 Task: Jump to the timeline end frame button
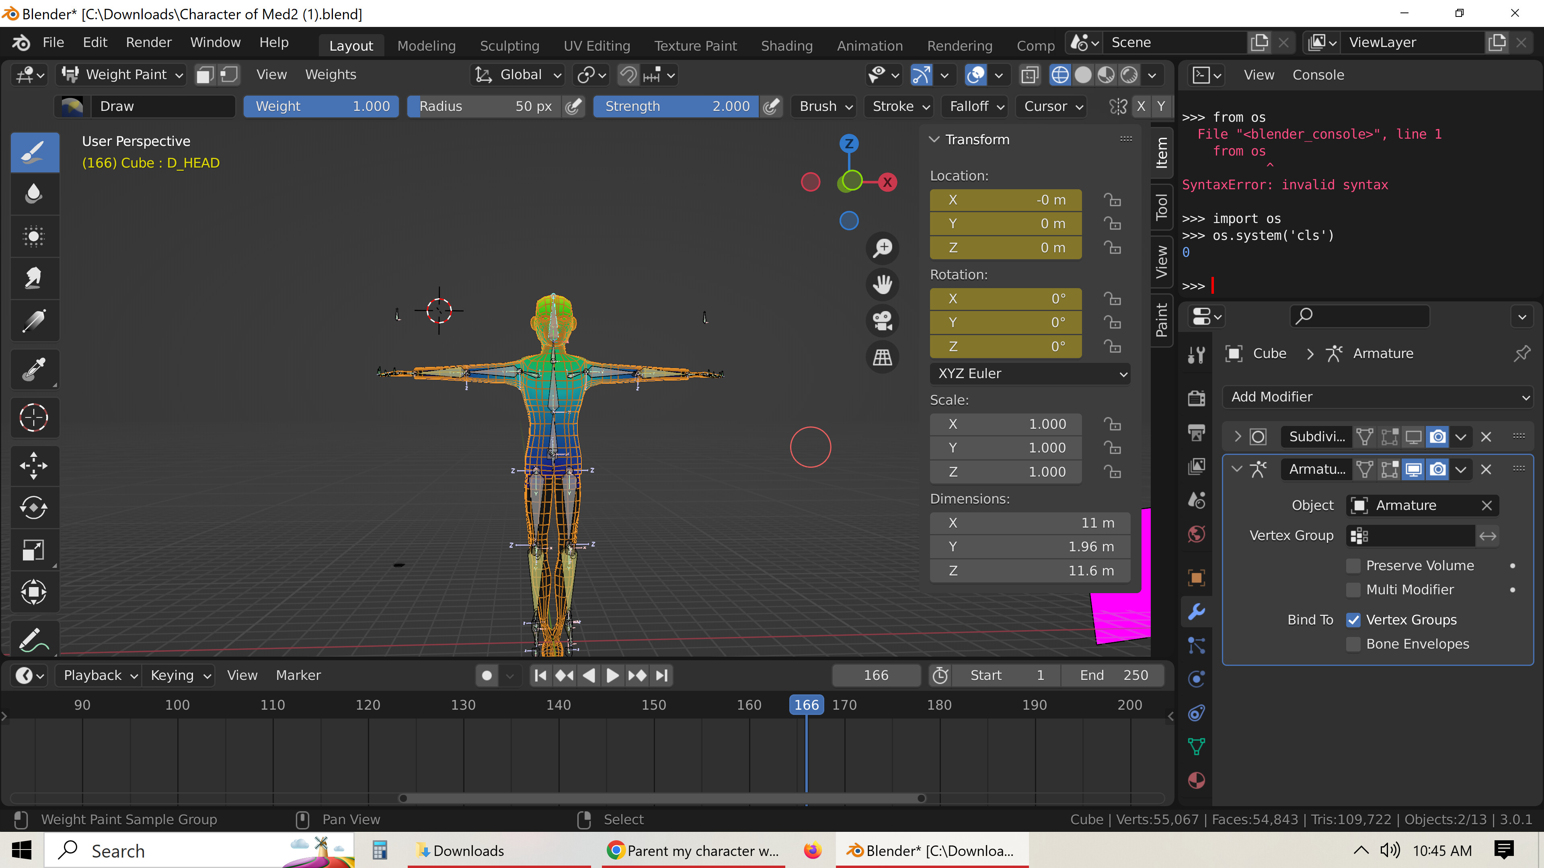tap(662, 676)
